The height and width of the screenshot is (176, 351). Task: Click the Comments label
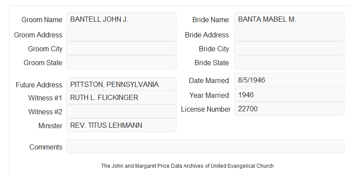coord(46,147)
